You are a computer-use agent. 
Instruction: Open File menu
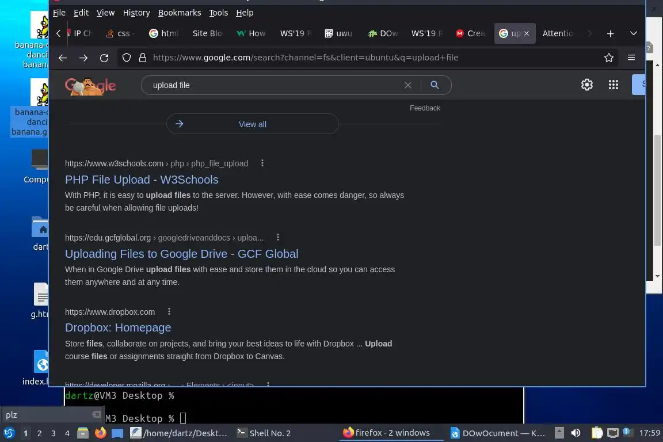[x=59, y=13]
